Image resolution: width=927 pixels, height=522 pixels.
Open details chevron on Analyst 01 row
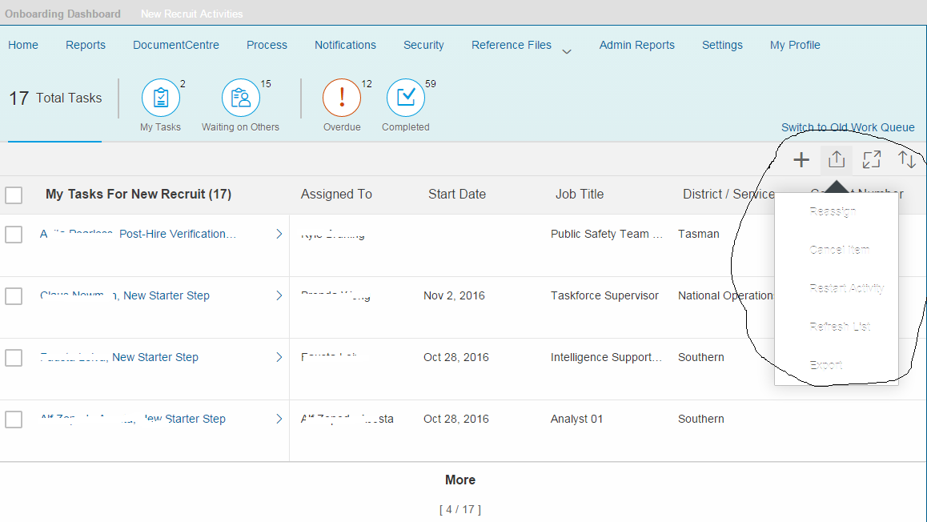[x=279, y=419]
